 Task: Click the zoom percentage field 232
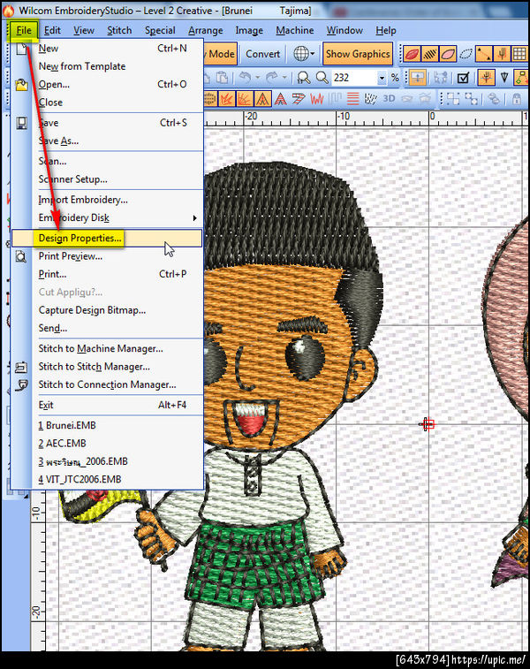[354, 78]
